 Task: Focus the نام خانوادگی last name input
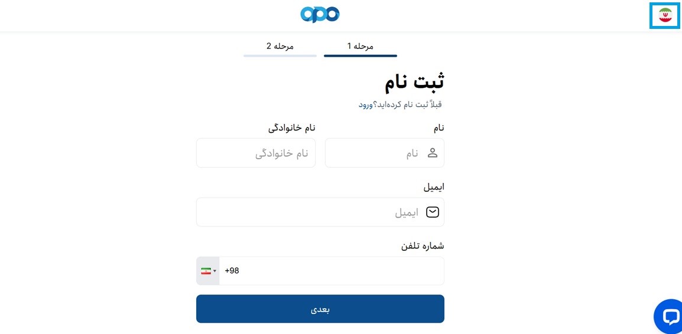(255, 153)
